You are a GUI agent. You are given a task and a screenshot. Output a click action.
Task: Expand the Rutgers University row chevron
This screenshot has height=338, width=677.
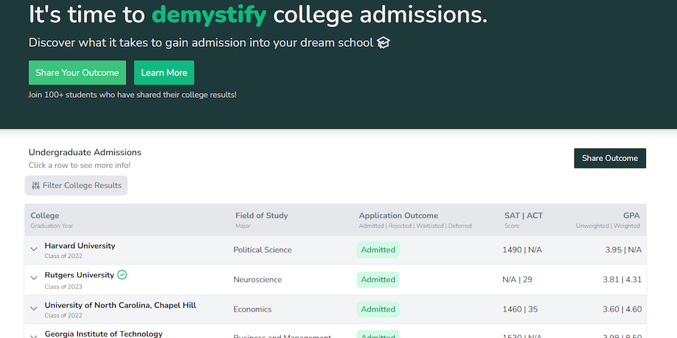[34, 279]
